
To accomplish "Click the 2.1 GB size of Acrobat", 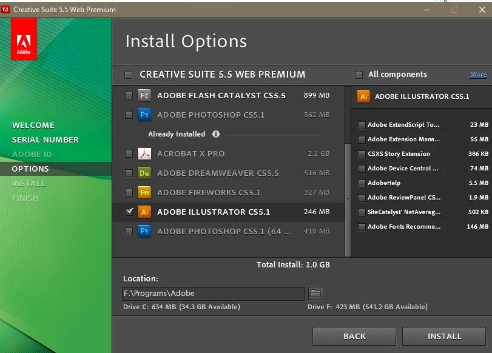I will 318,153.
